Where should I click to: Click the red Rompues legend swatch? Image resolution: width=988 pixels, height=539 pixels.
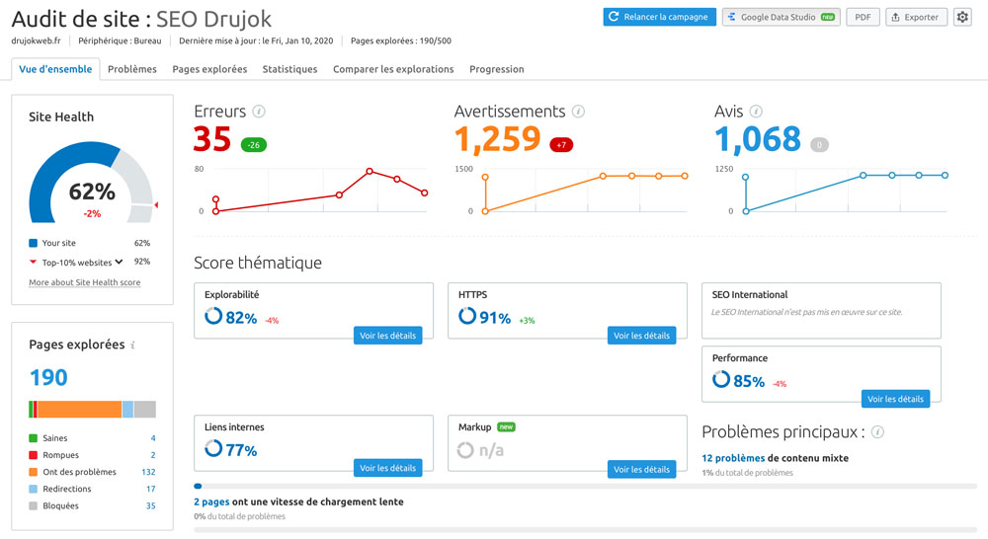(34, 455)
